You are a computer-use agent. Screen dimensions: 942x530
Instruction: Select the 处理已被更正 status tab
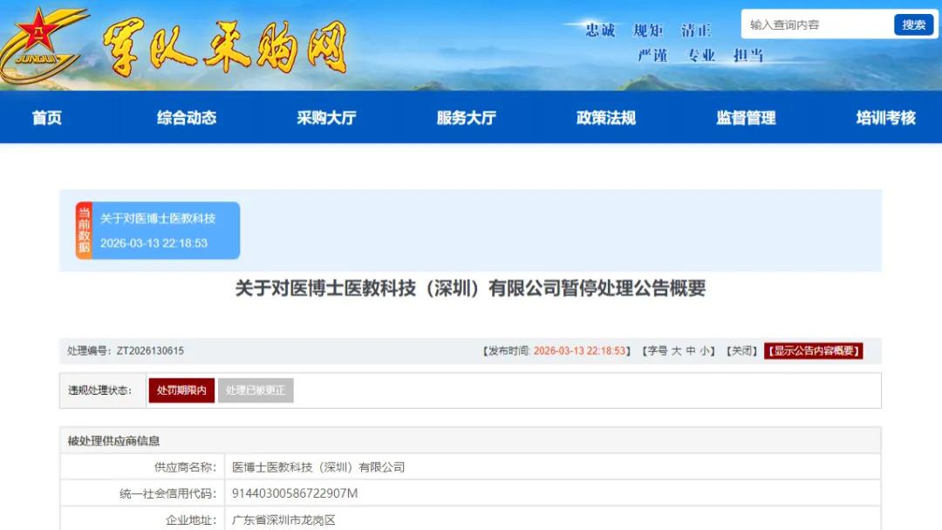[x=256, y=391]
